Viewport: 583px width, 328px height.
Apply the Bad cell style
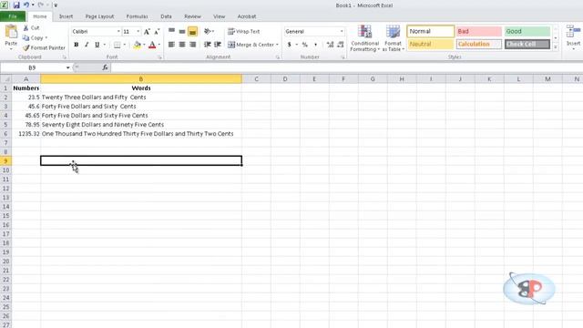click(479, 31)
